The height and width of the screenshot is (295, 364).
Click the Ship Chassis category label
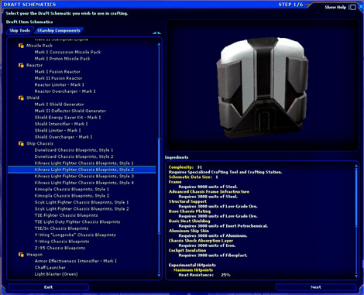pyautogui.click(x=39, y=143)
